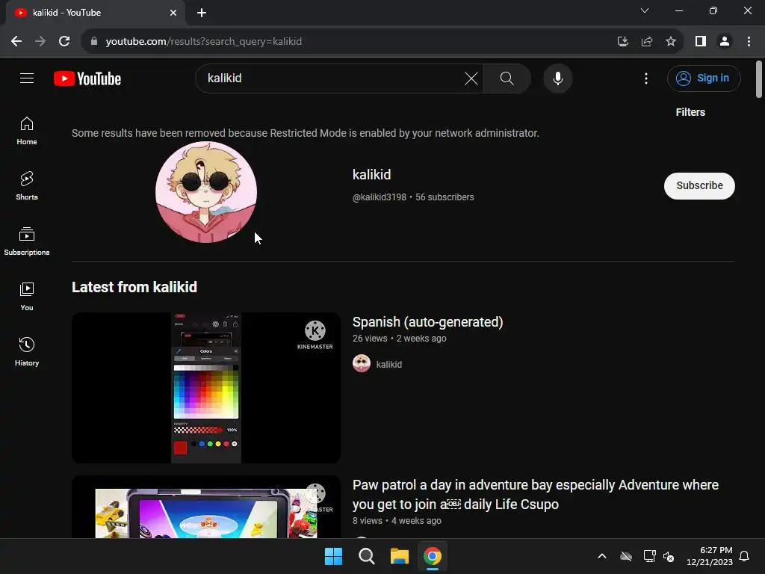The width and height of the screenshot is (765, 574).
Task: Open Chrome's three-dot menu
Action: (749, 42)
